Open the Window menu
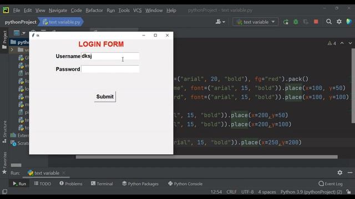355x199 pixels. [x=154, y=11]
